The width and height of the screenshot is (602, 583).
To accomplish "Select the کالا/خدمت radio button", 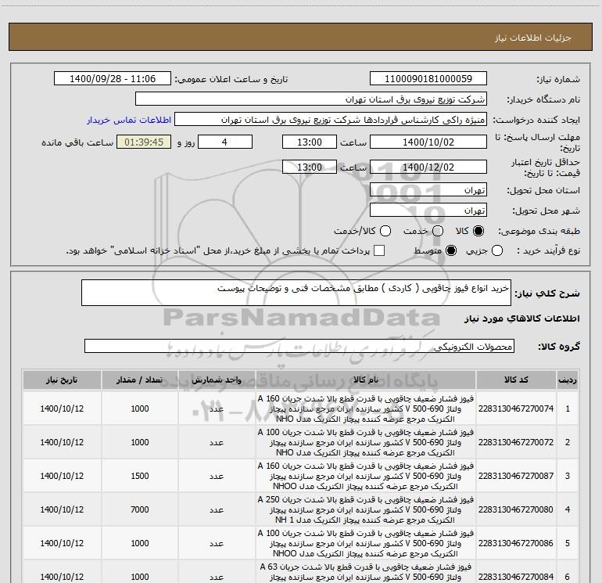I will [385, 231].
